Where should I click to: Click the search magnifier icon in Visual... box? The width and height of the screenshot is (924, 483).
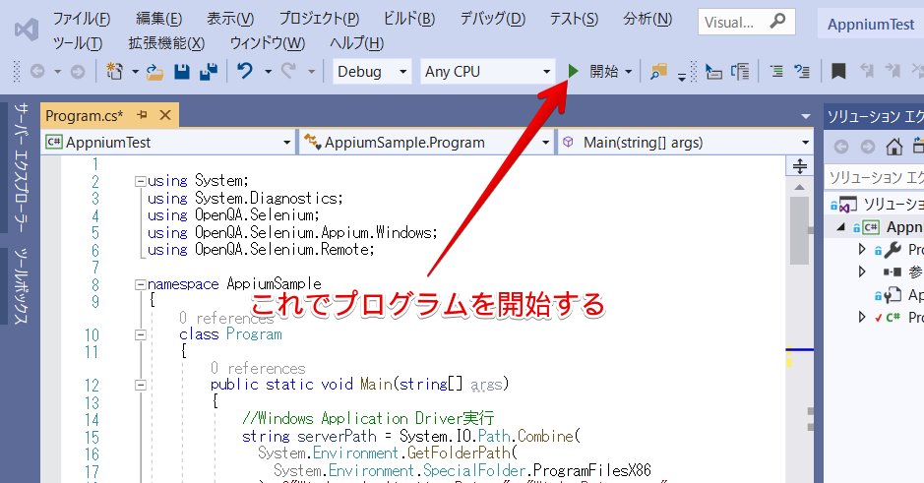pos(777,22)
